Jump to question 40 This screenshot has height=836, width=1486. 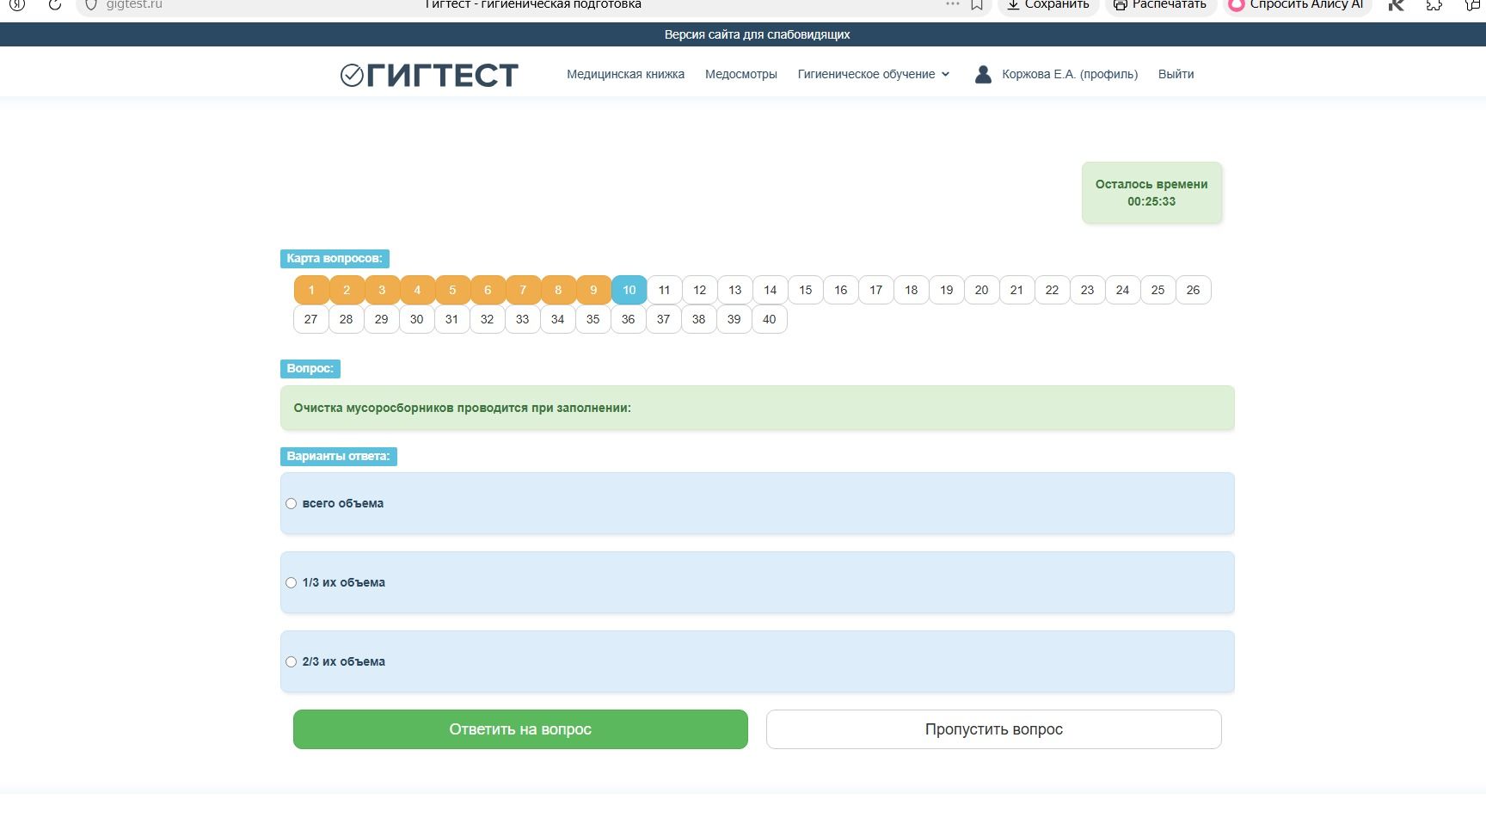769,319
